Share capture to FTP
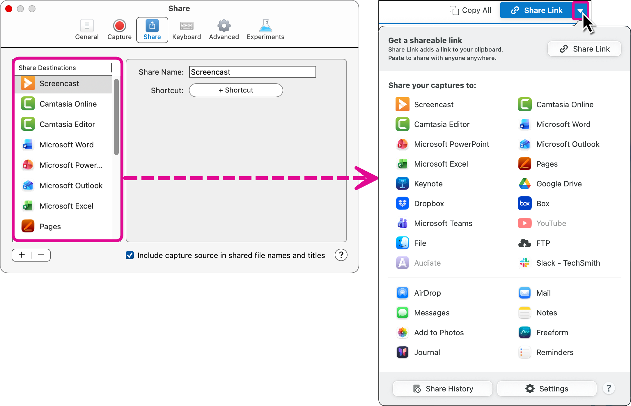The width and height of the screenshot is (631, 406). [534, 243]
